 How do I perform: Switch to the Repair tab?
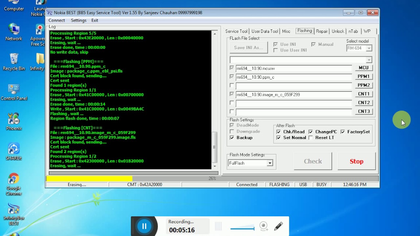(322, 31)
